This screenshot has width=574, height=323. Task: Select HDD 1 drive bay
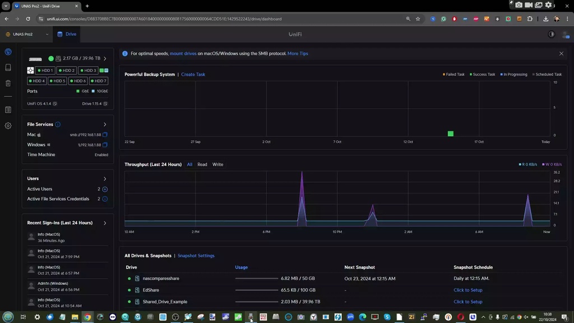tap(45, 70)
